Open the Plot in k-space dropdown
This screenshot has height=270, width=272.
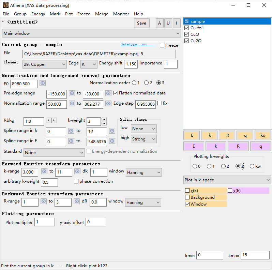click(x=227, y=180)
